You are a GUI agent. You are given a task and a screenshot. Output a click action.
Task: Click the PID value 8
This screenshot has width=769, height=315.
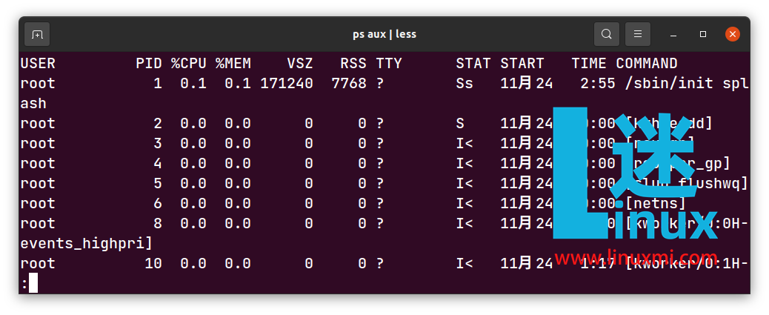click(158, 224)
